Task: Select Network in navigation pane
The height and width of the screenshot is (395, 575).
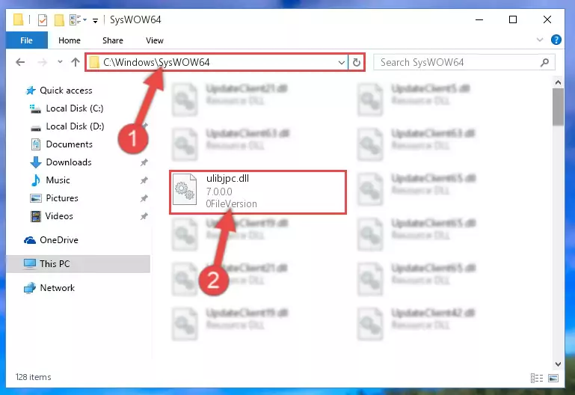Action: (x=58, y=288)
